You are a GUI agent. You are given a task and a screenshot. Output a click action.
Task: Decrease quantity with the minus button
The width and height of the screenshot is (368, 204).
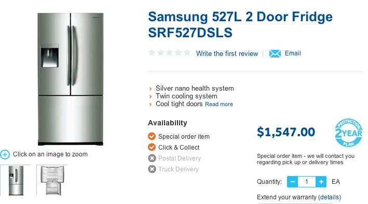pos(292,182)
